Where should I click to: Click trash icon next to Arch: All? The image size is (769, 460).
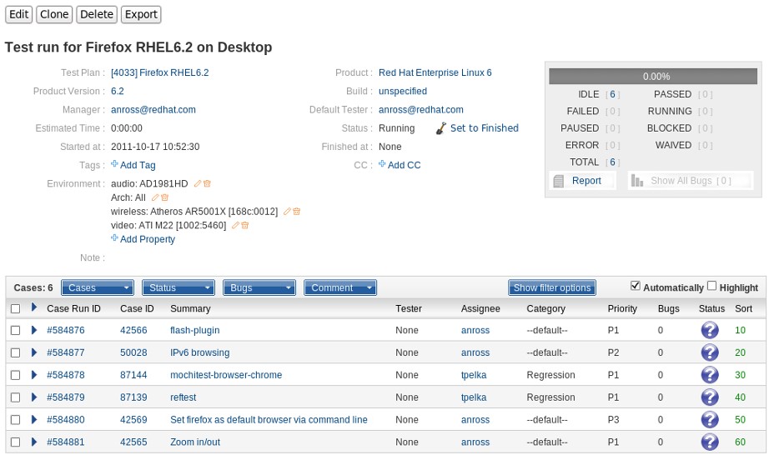[165, 197]
